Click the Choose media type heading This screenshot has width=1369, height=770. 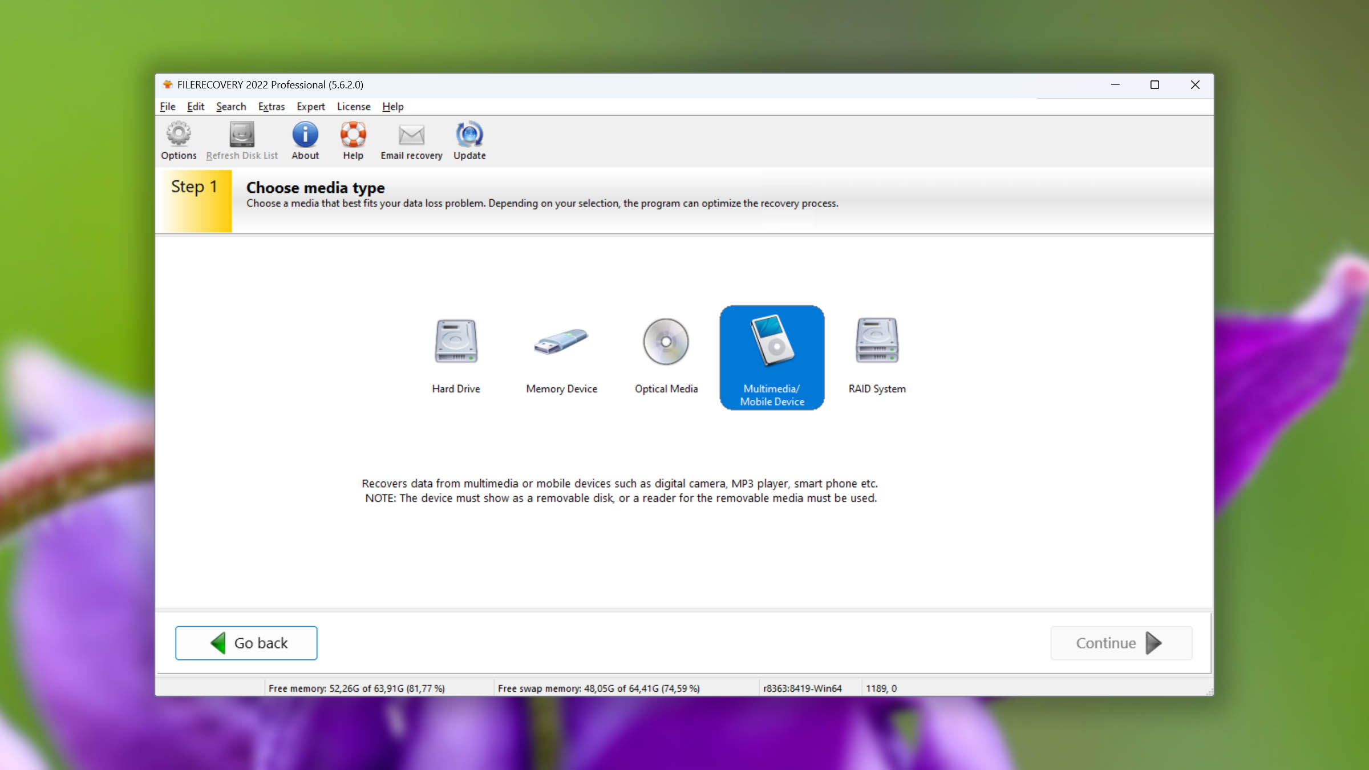tap(315, 188)
